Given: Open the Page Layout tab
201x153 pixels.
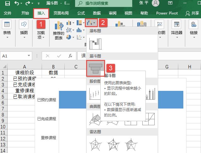Looking at the screenshot, I should coord(62,13).
